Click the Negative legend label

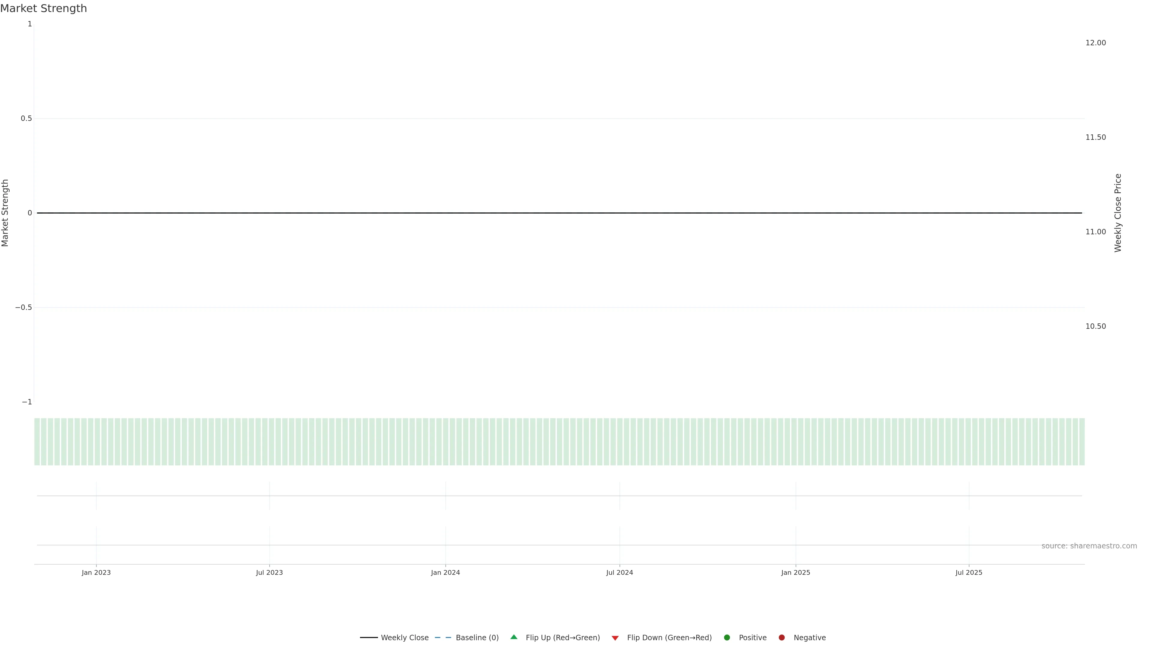click(x=809, y=638)
